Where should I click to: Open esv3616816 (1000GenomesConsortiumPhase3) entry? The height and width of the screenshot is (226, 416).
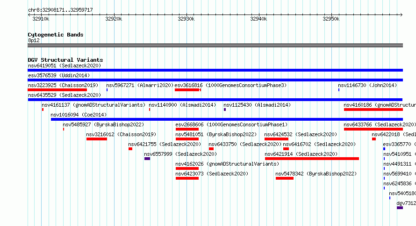(x=230, y=85)
